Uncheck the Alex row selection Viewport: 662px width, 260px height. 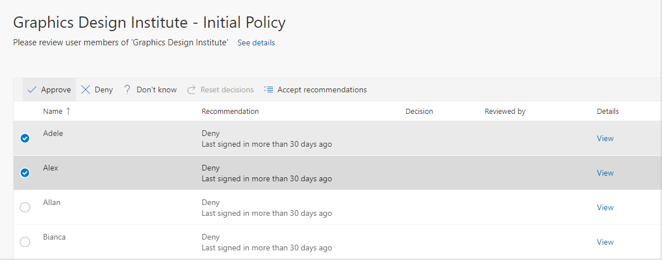pos(25,173)
